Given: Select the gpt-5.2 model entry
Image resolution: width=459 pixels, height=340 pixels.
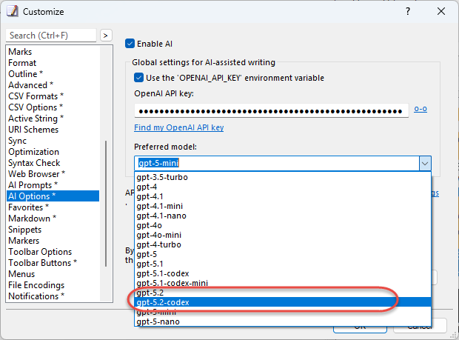Looking at the screenshot, I should 283,293.
